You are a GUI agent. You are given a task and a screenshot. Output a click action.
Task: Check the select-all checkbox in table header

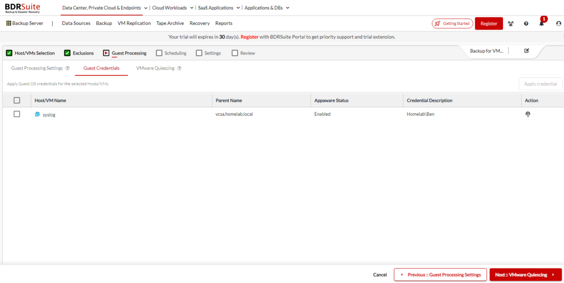point(17,100)
